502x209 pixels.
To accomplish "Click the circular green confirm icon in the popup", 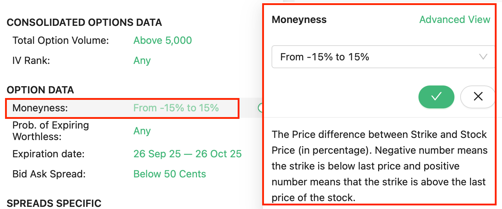I will tap(436, 97).
